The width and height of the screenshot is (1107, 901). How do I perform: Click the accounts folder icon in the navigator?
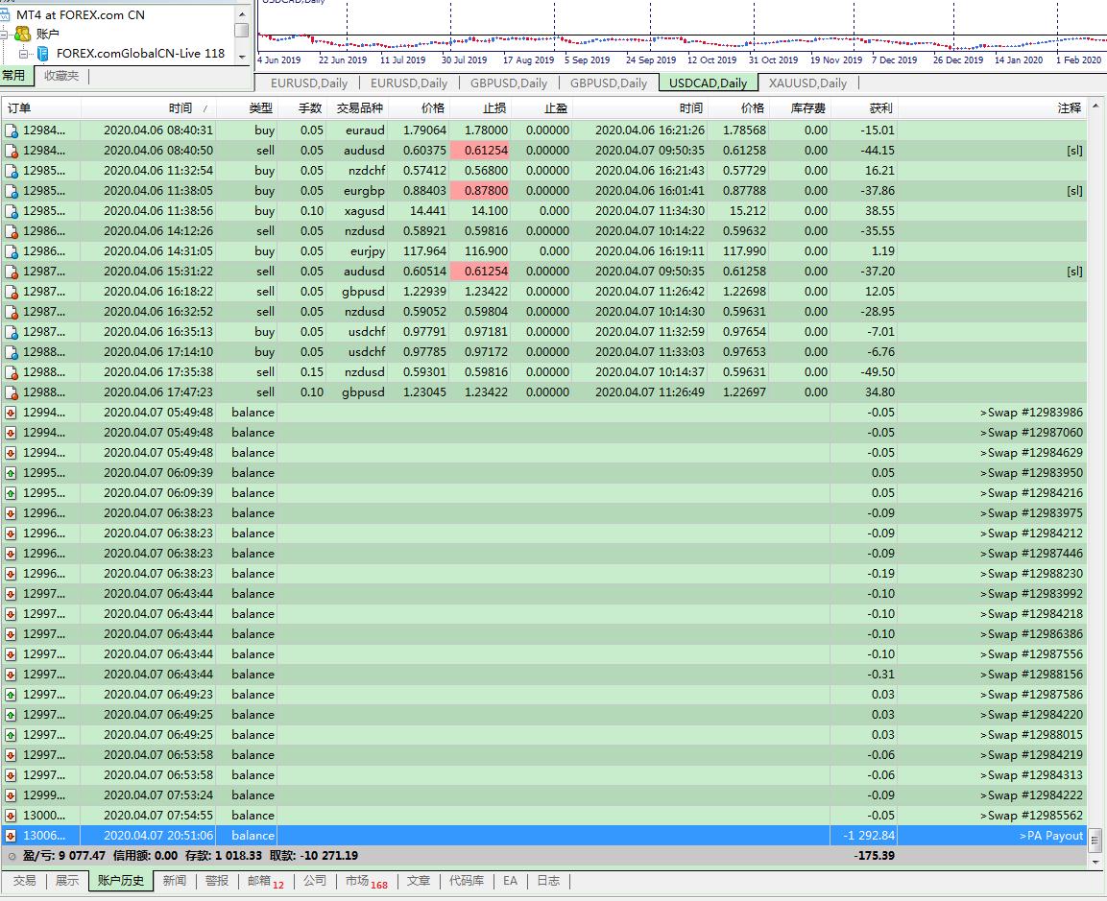23,34
